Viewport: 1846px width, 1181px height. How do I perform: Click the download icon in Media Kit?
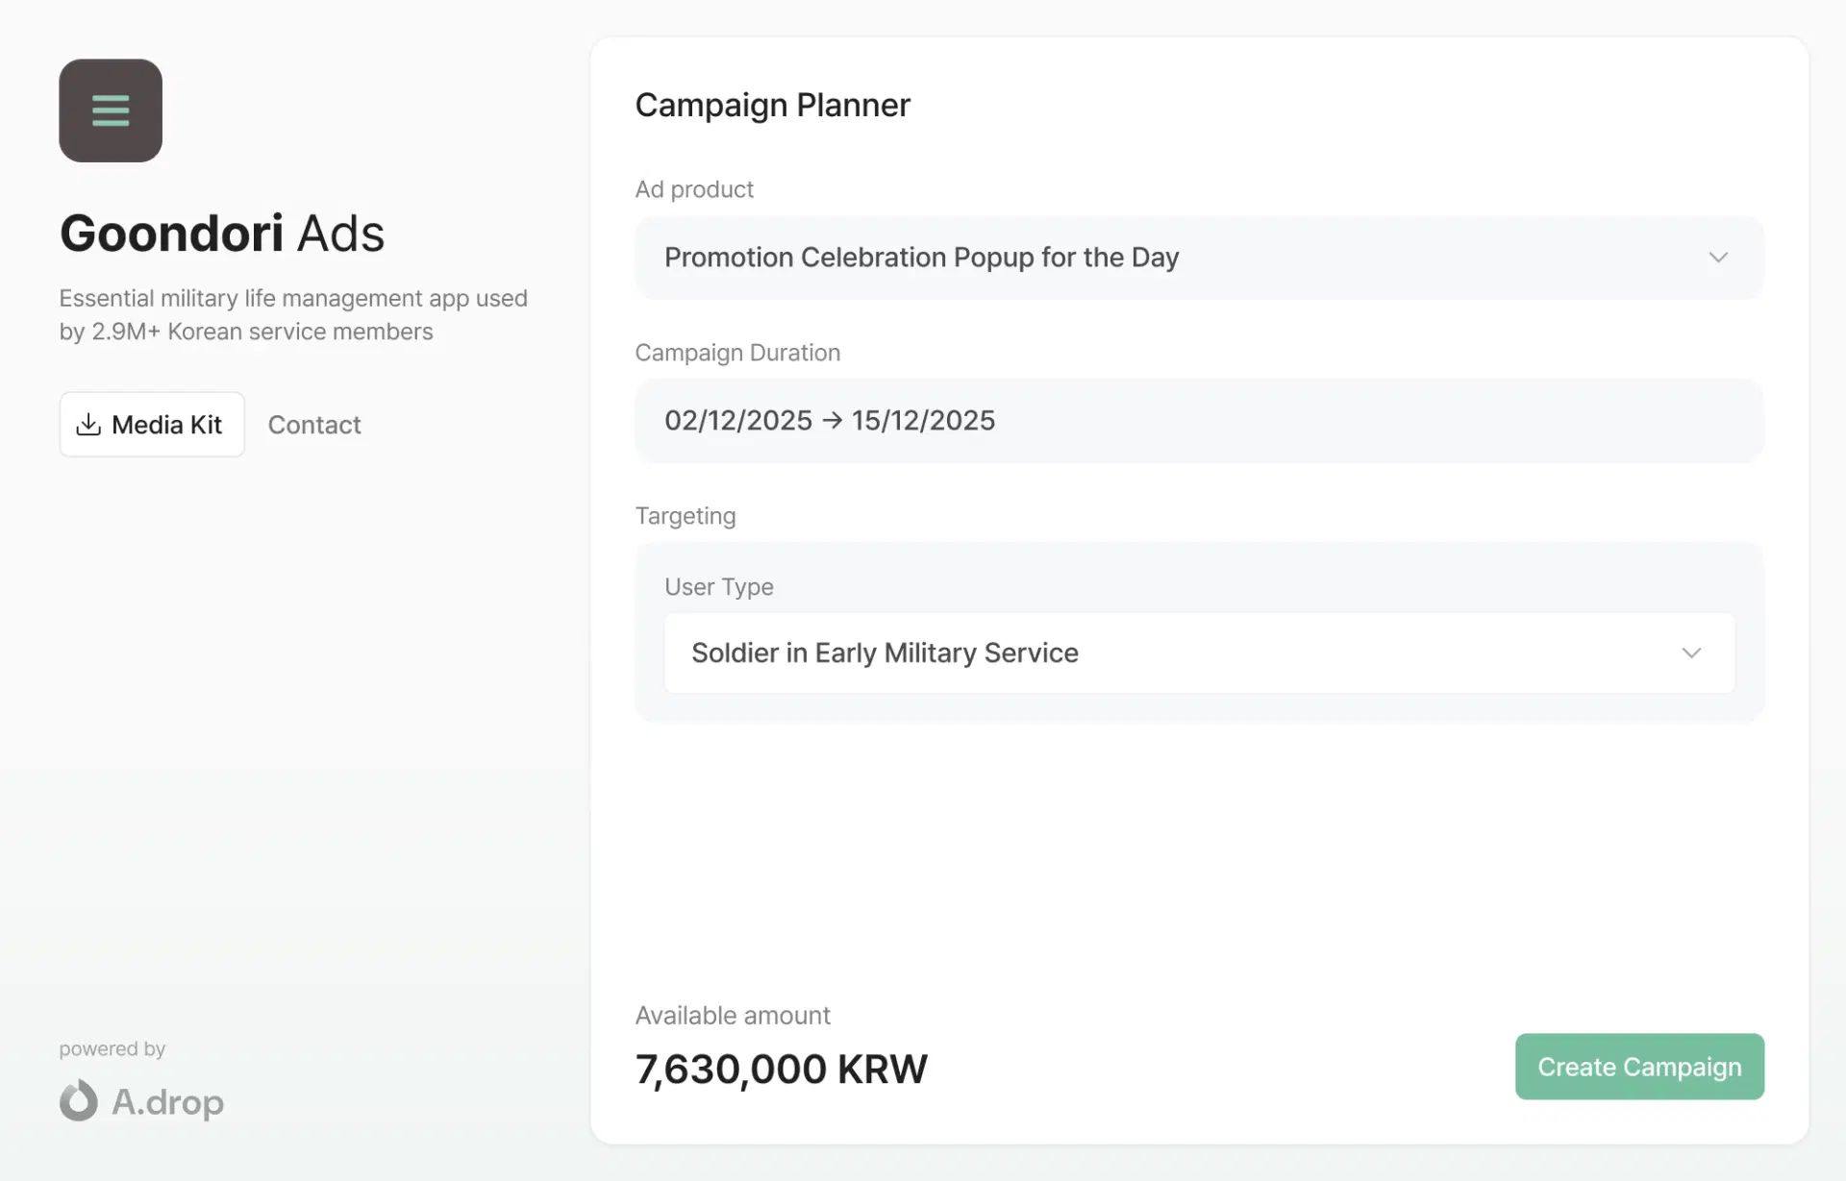tap(88, 424)
